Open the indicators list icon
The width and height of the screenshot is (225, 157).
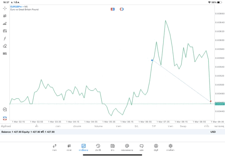tap(5, 24)
